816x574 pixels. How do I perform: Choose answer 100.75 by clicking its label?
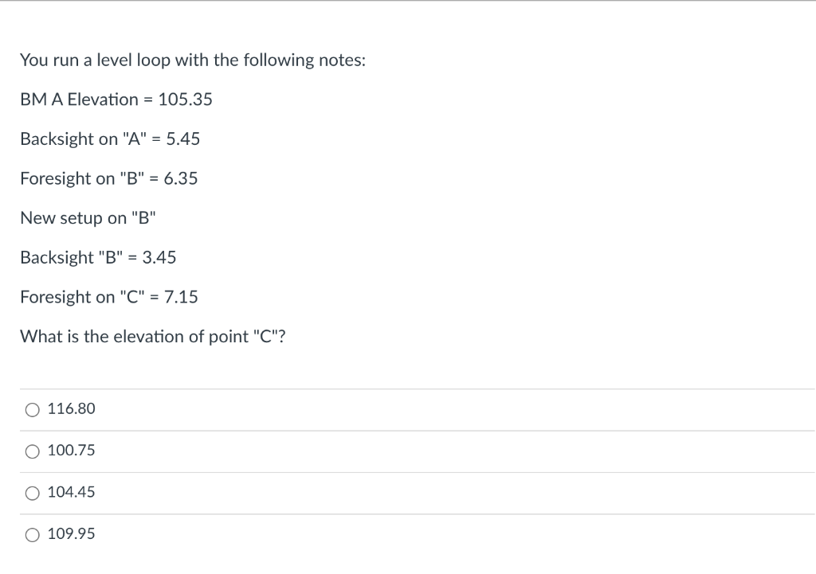tap(71, 450)
